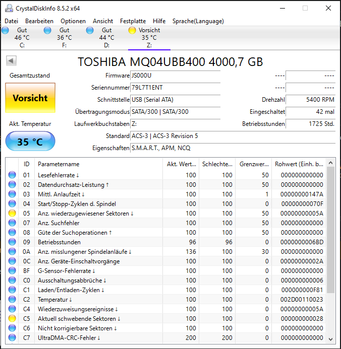341x349 pixels.
Task: Click the Schlechte... column header
Action: pos(217,164)
